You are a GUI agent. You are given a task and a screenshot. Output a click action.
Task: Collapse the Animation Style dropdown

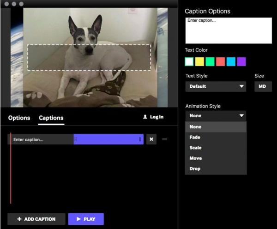pos(216,116)
